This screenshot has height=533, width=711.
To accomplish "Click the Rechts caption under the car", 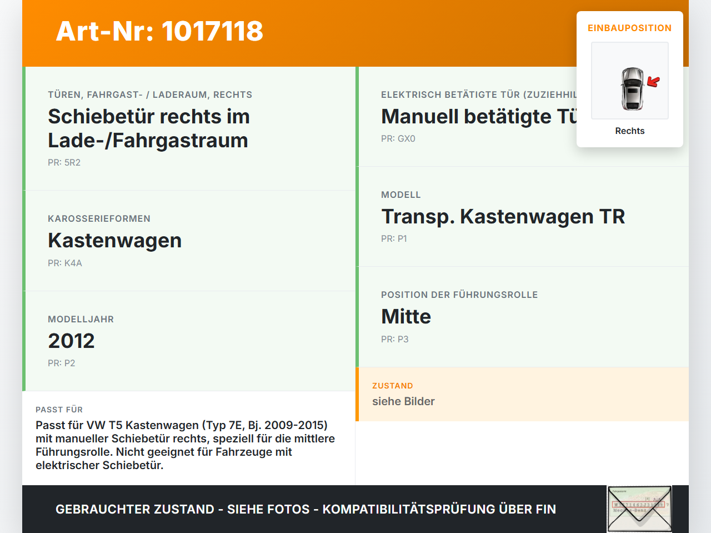I will pyautogui.click(x=630, y=131).
